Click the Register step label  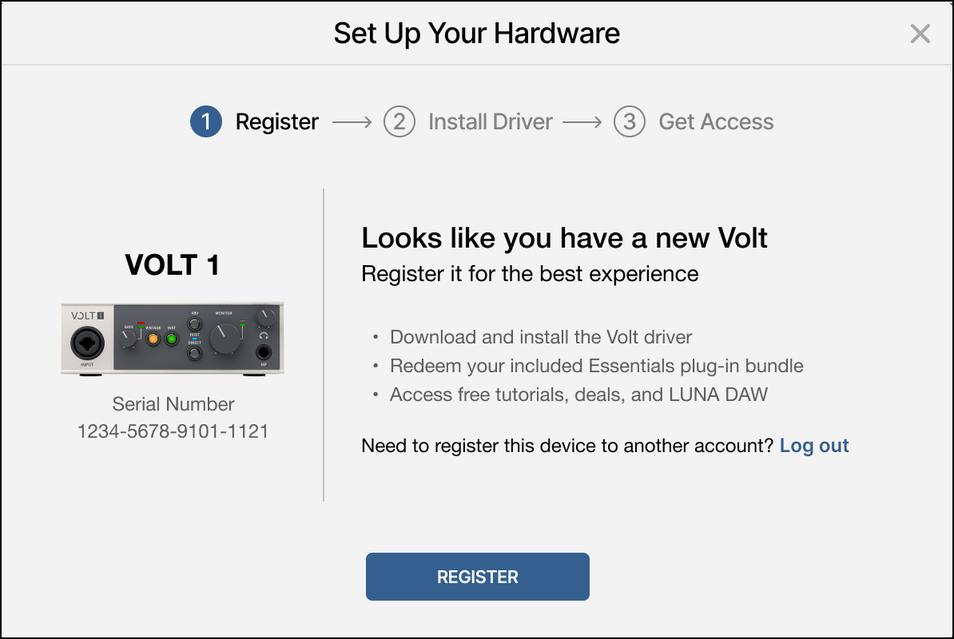pos(276,121)
